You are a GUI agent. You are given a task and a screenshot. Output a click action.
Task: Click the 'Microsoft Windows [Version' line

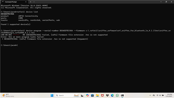(x=24, y=5)
